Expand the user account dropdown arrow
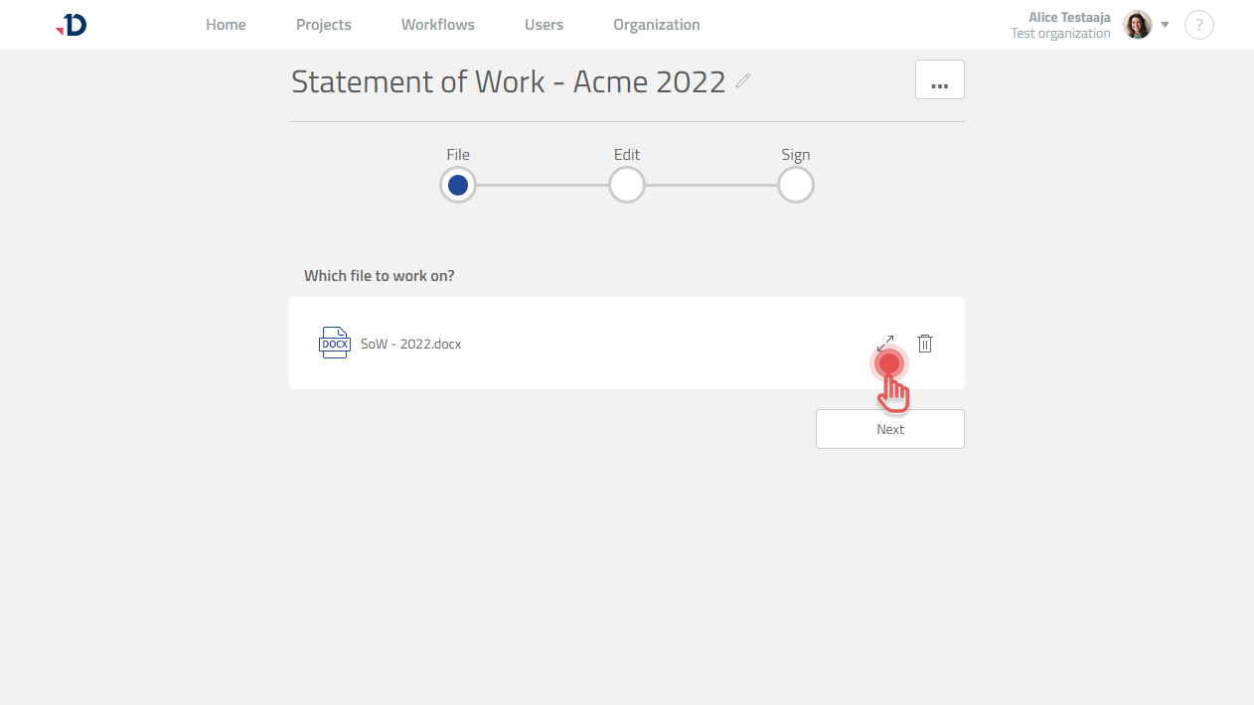 point(1165,25)
